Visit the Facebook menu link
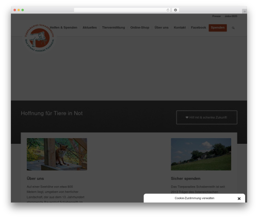Screen dimensions: 258x218 point(198,27)
